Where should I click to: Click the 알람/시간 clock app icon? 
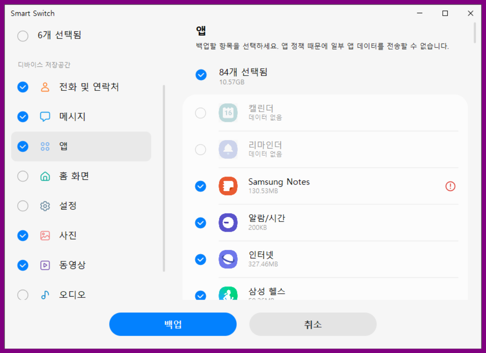click(228, 222)
